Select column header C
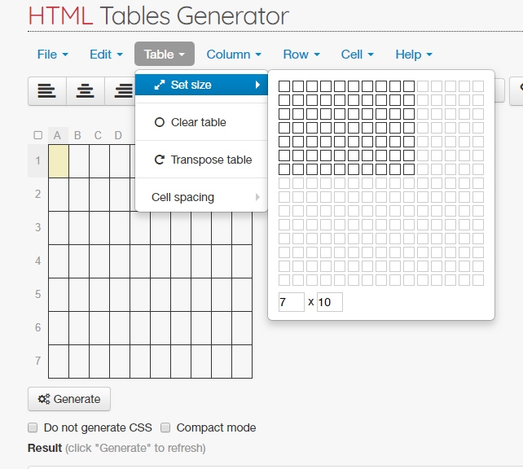This screenshot has width=523, height=469. 98,135
